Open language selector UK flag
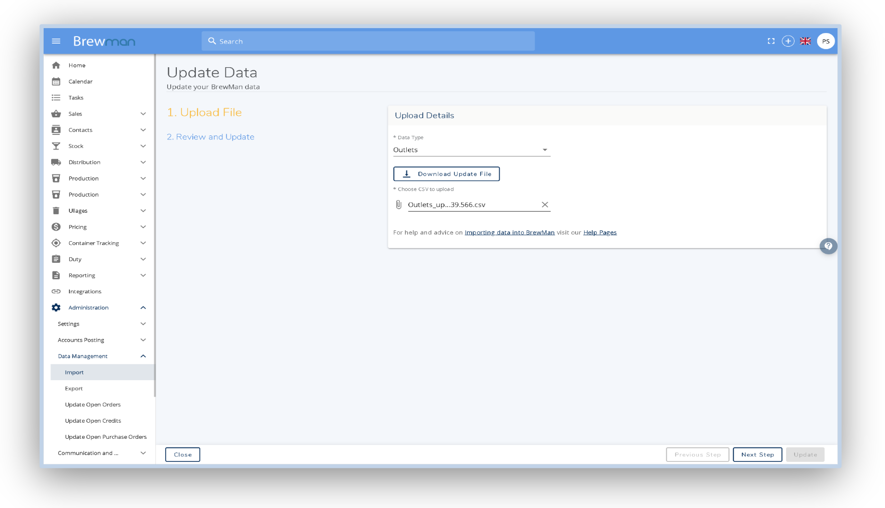Image resolution: width=885 pixels, height=508 pixels. click(805, 41)
